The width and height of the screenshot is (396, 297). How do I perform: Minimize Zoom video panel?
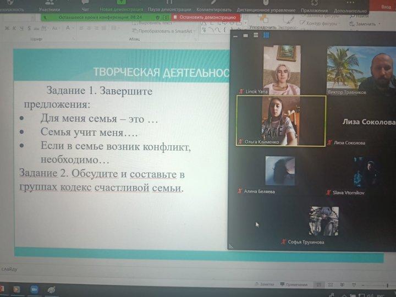(x=235, y=36)
